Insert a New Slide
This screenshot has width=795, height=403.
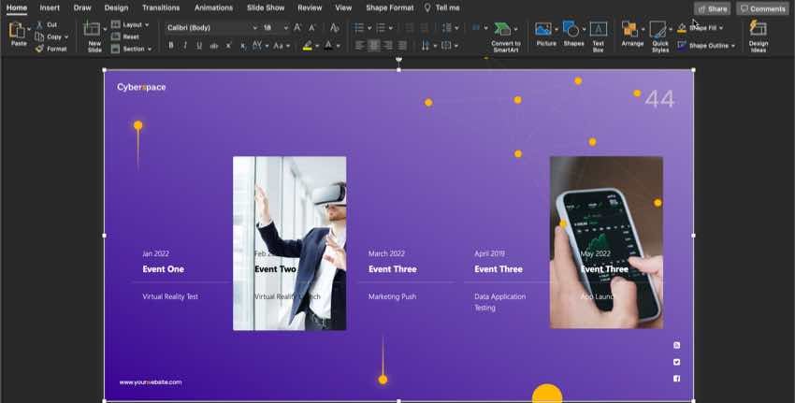coord(94,33)
